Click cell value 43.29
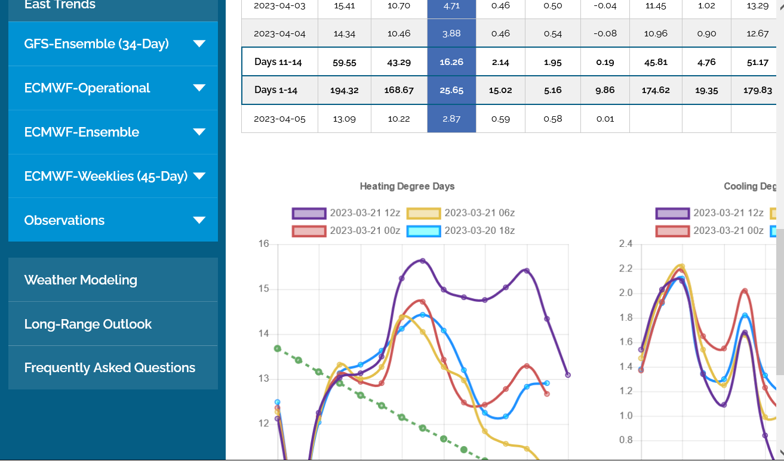The height and width of the screenshot is (464, 784). point(399,62)
